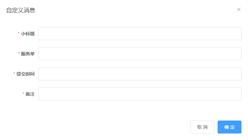248x140 pixels.
Task: Focus the 服务单 text box
Action: [140, 54]
